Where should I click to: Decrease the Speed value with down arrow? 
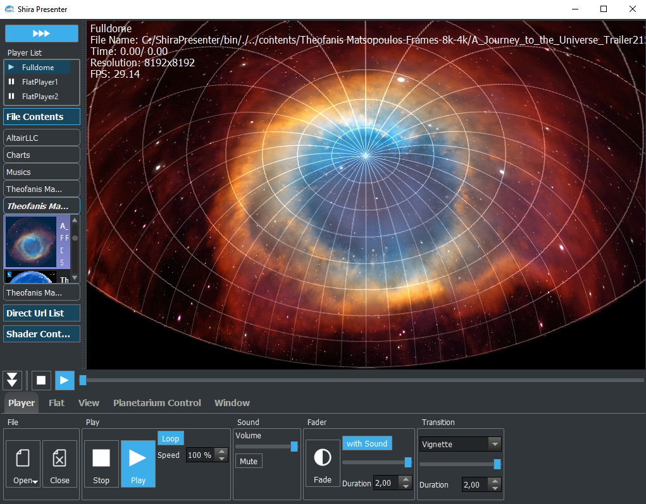click(222, 459)
